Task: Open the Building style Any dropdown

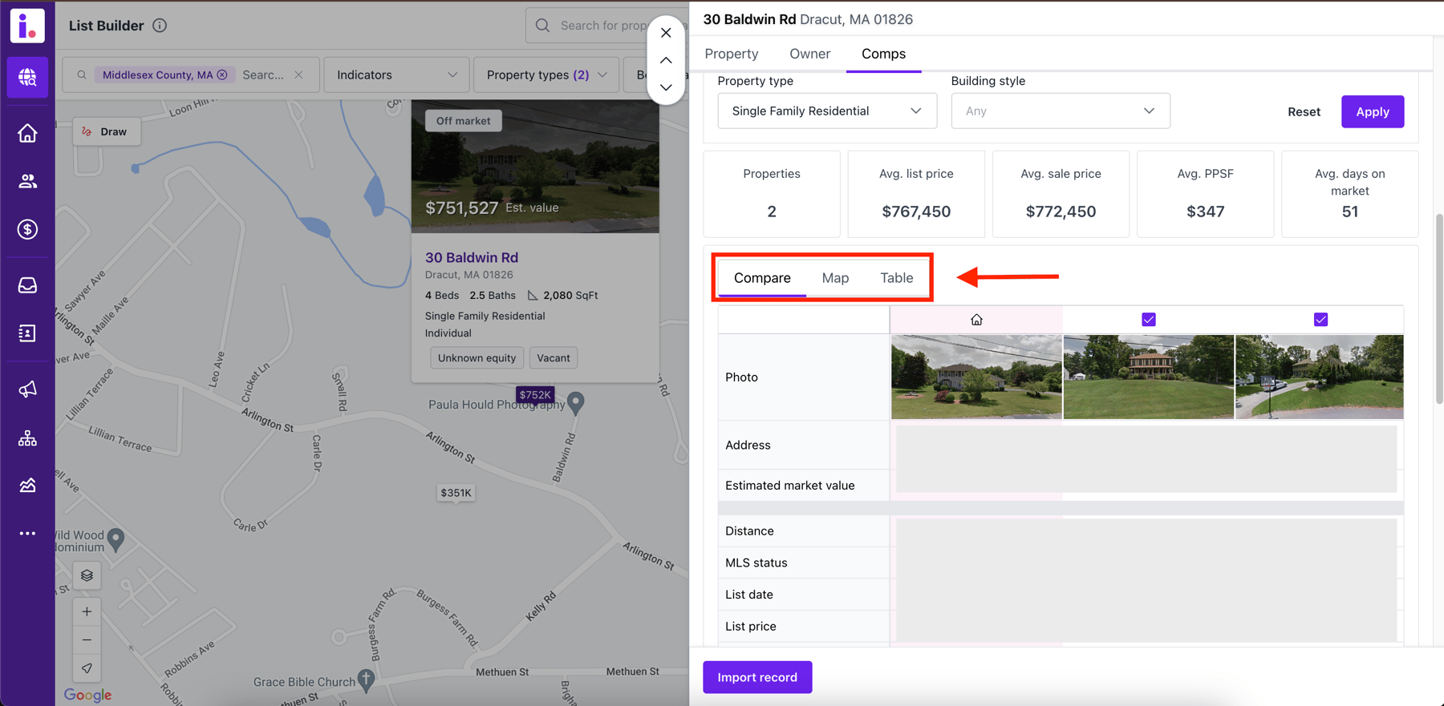Action: pos(1061,111)
